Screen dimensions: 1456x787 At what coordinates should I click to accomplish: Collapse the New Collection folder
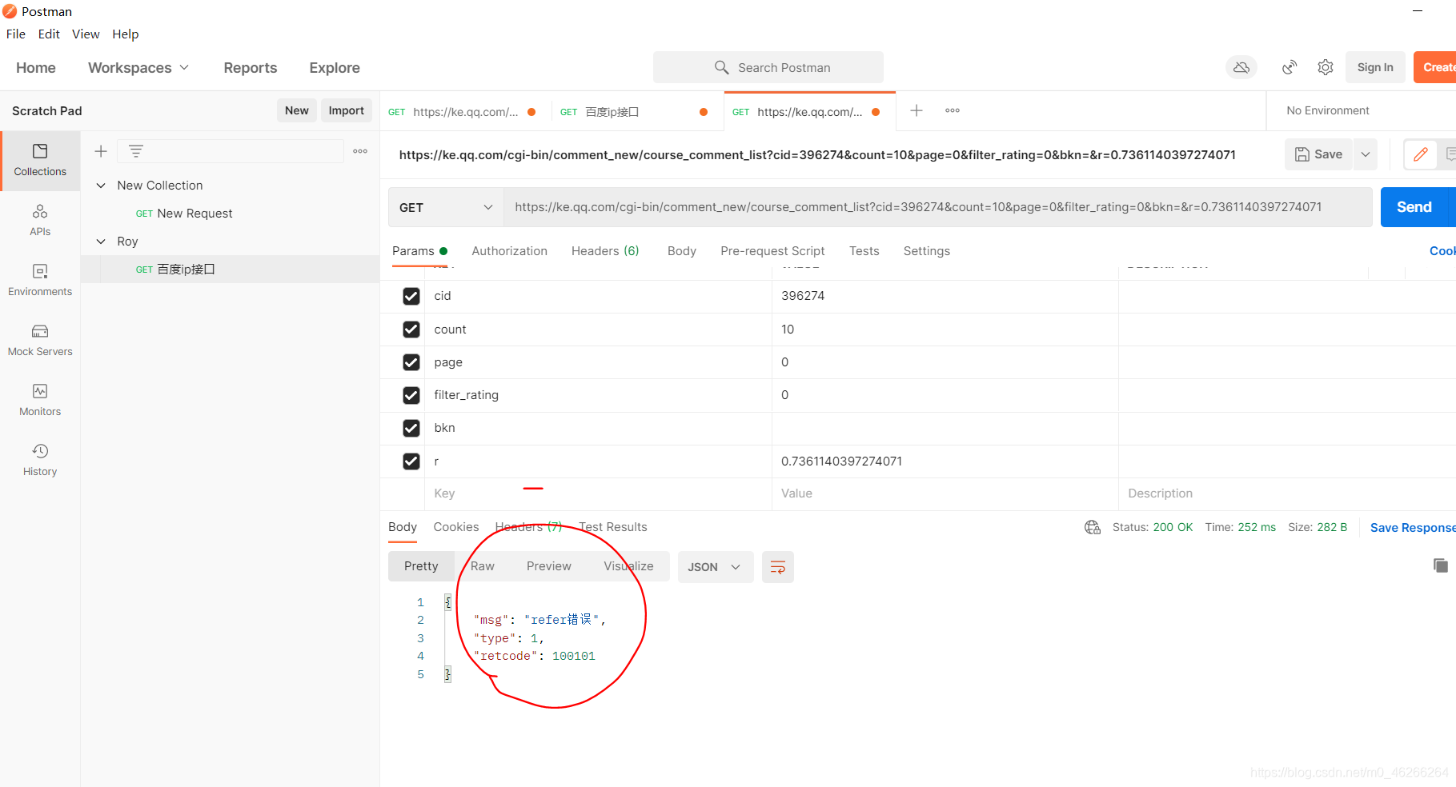pos(101,186)
